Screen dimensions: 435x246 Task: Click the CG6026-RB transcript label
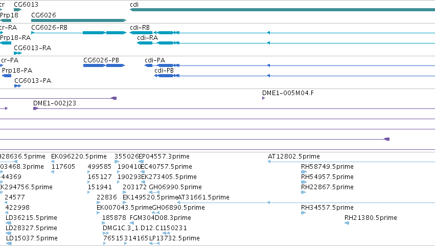tap(50, 28)
